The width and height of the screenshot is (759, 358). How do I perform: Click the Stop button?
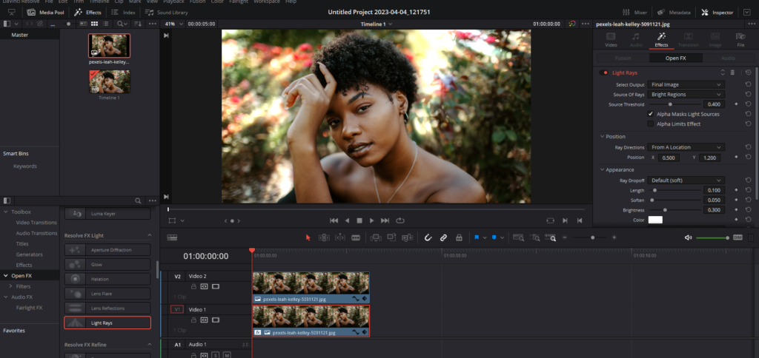point(359,220)
